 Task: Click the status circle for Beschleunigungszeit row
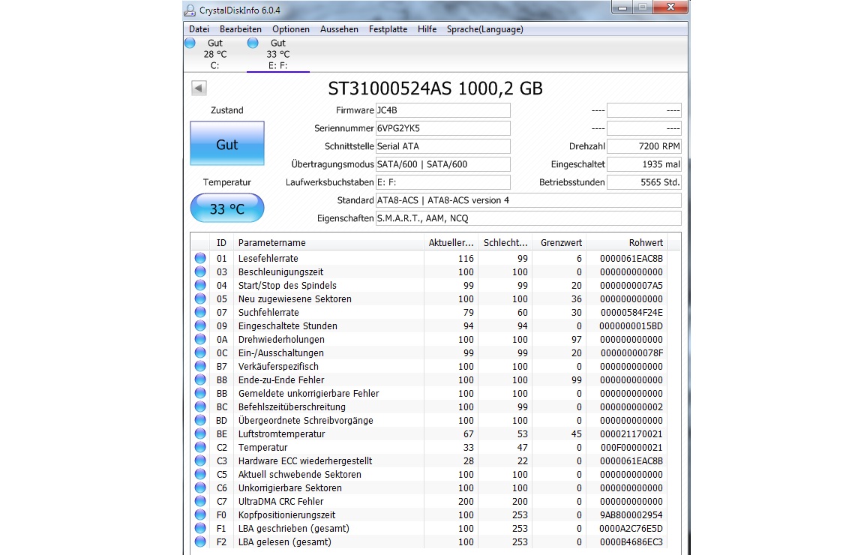(200, 271)
